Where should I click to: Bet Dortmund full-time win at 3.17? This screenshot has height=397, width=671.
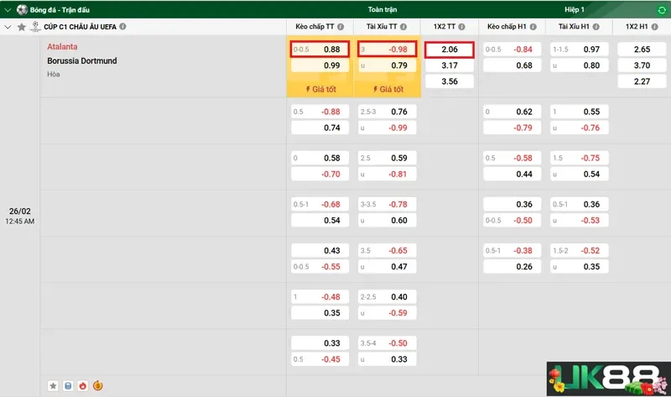450,65
